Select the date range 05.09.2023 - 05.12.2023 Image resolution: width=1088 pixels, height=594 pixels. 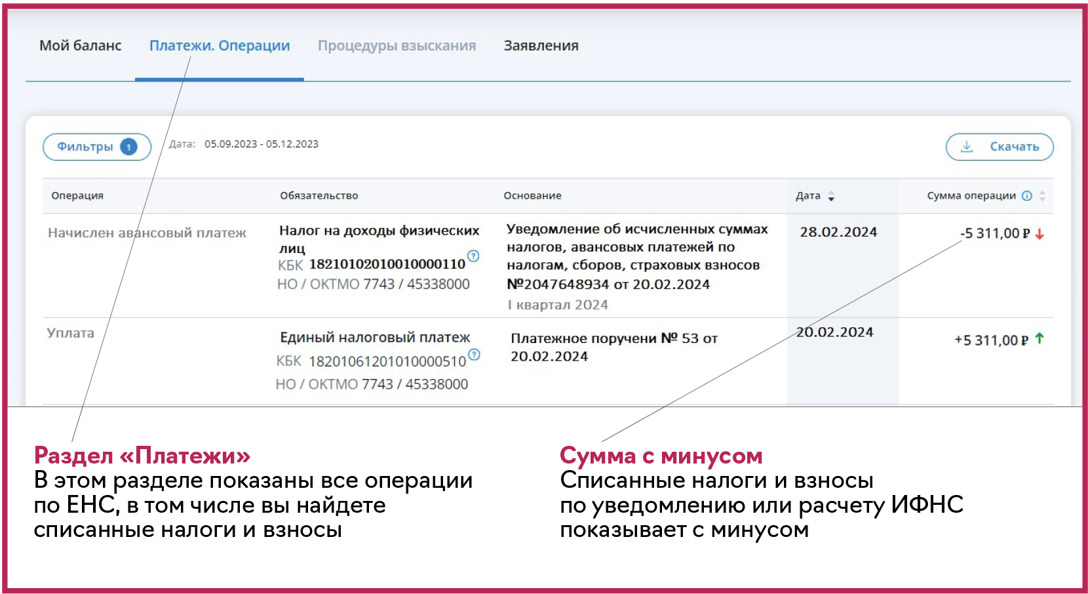[262, 144]
